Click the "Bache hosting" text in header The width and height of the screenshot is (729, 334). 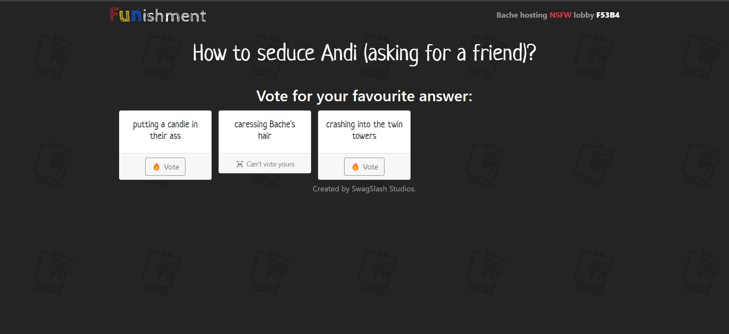pyautogui.click(x=521, y=15)
